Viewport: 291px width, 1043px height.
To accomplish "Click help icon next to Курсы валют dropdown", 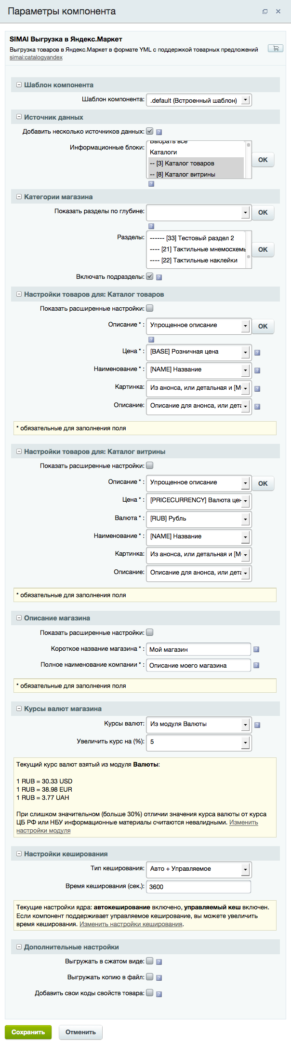I will click(257, 725).
